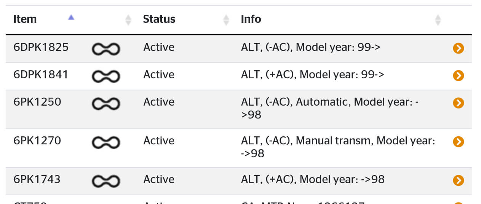The height and width of the screenshot is (204, 481).
Task: Select the Info column header
Action: click(251, 19)
